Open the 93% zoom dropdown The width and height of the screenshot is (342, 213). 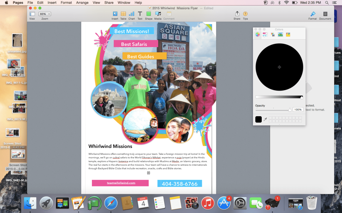pyautogui.click(x=45, y=14)
